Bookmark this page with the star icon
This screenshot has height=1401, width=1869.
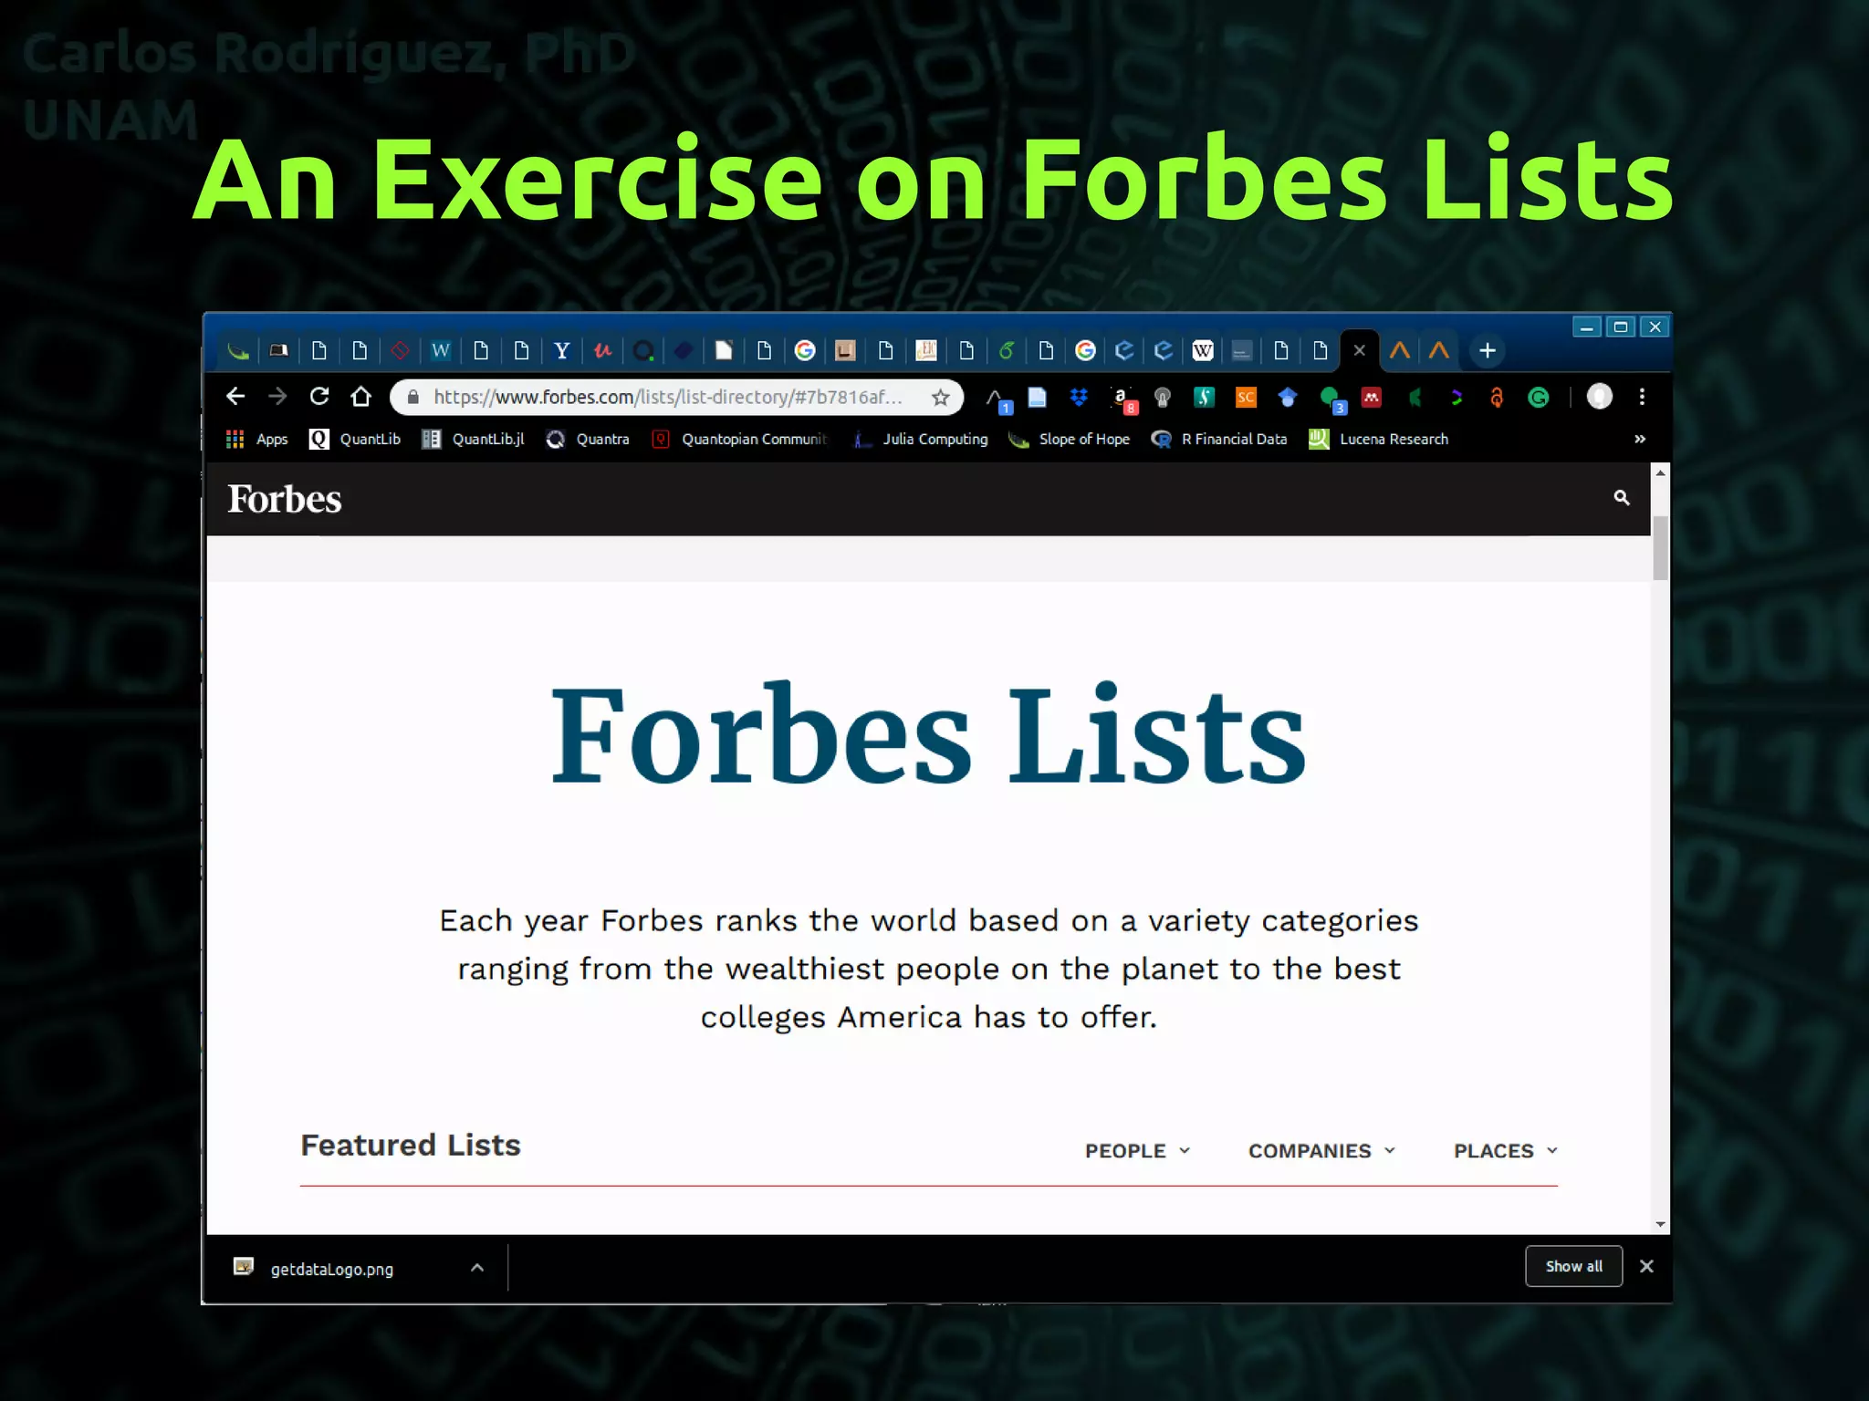(x=941, y=397)
